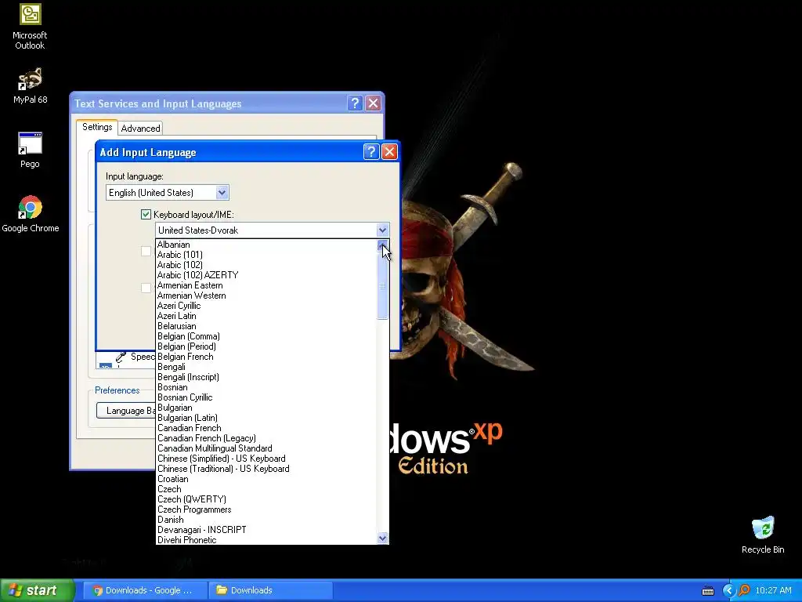Close the Add Input Language dialog
This screenshot has height=602, width=802.
point(389,151)
